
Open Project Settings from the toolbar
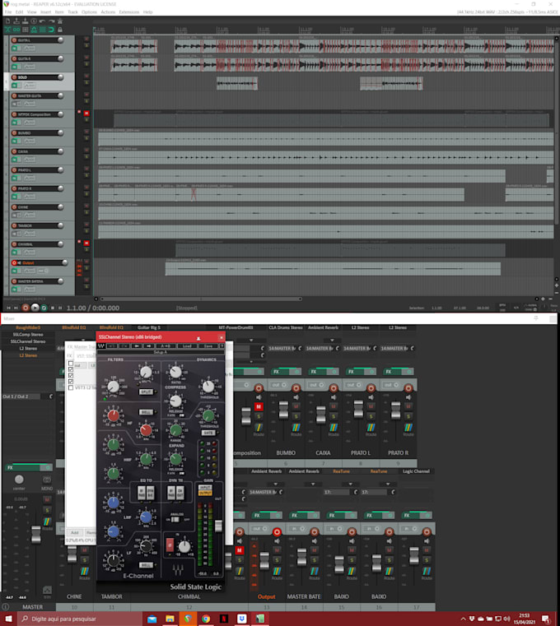click(x=34, y=21)
